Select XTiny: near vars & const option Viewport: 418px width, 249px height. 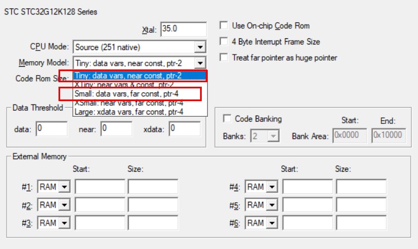pos(140,85)
